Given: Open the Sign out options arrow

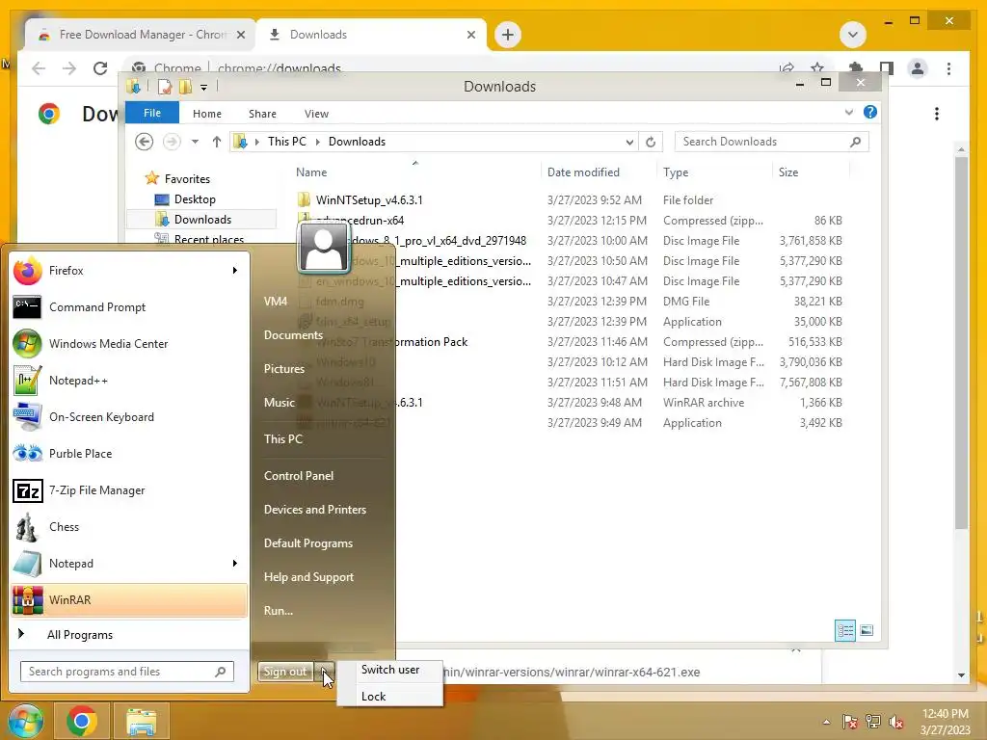Looking at the screenshot, I should coord(326,672).
